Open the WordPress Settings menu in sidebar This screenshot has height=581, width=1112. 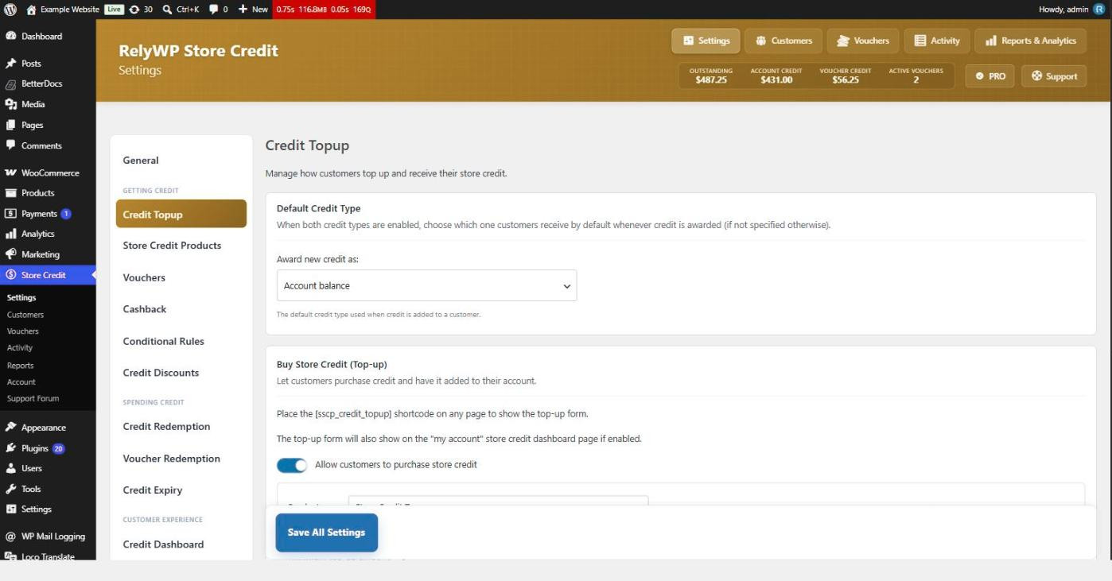(x=48, y=509)
